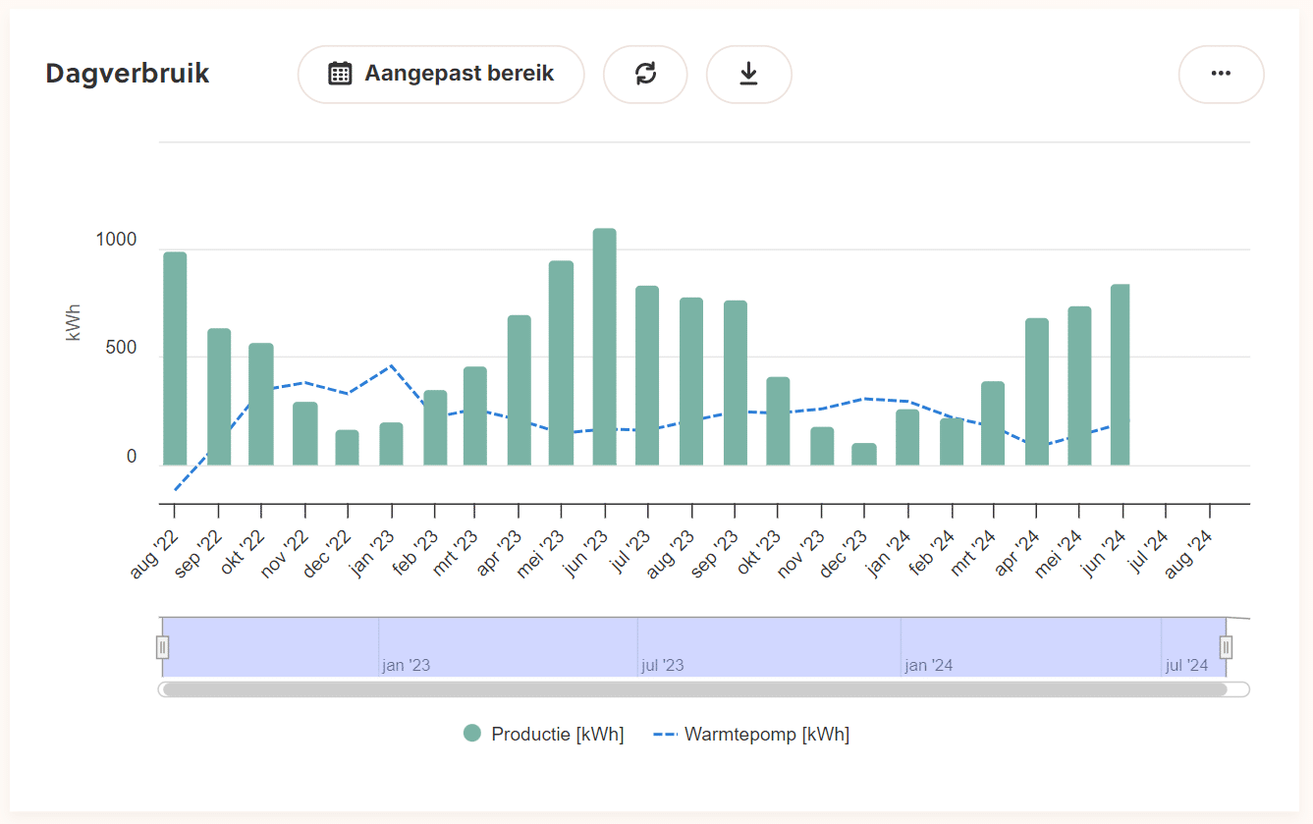The image size is (1313, 824).
Task: Select the aug '22 production bar
Action: coord(175,358)
